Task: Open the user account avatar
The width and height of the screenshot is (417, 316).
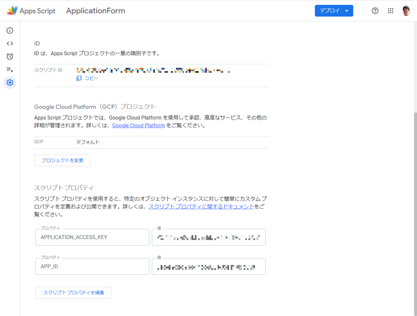Action: point(406,11)
